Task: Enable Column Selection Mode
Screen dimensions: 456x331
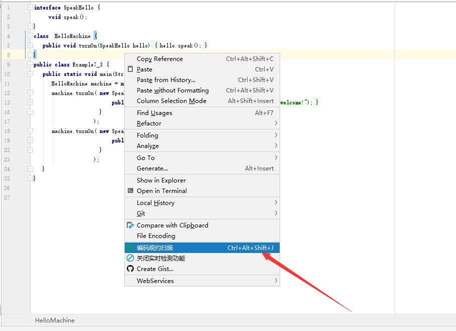Action: point(202,100)
